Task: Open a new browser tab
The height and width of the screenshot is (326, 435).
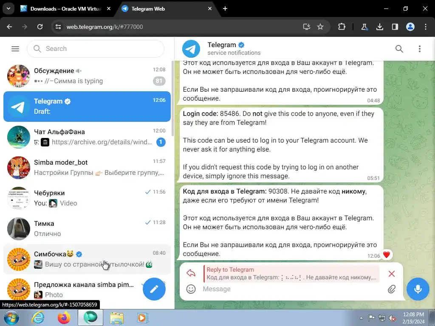Action: tap(225, 8)
